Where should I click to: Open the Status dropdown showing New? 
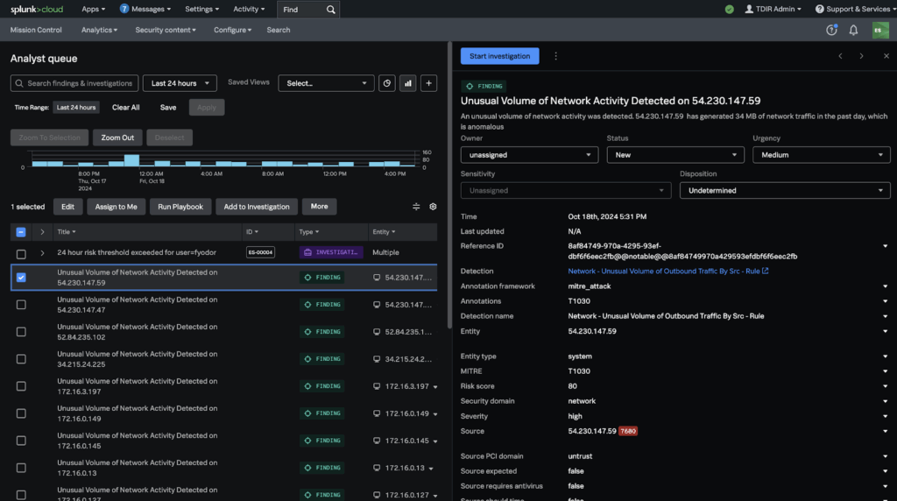675,155
